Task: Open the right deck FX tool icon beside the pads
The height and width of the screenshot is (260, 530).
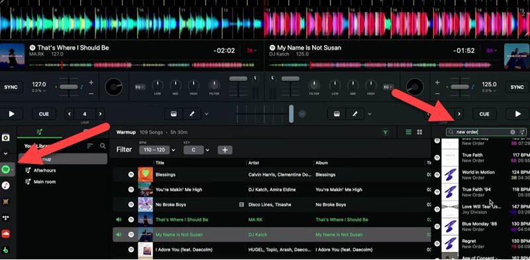Action: (354, 114)
